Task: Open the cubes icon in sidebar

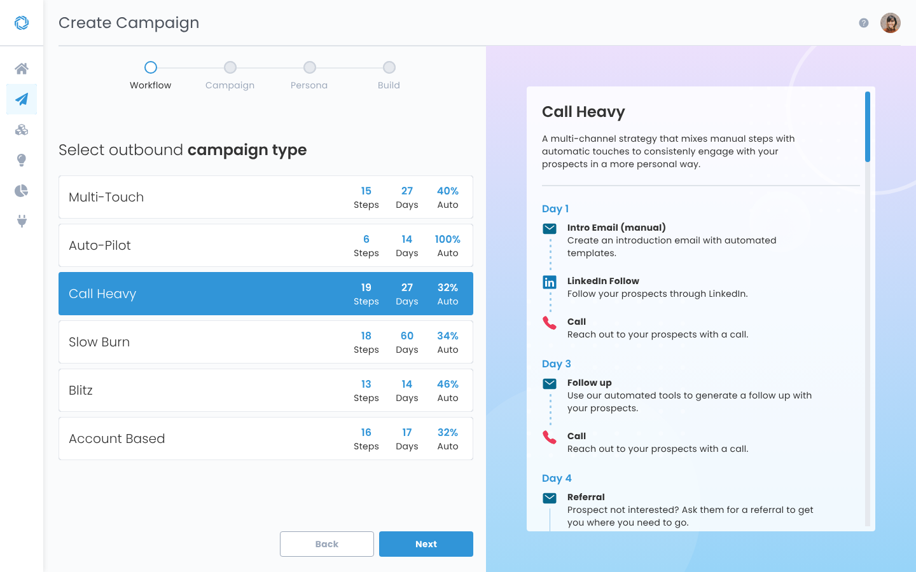Action: pos(22,130)
